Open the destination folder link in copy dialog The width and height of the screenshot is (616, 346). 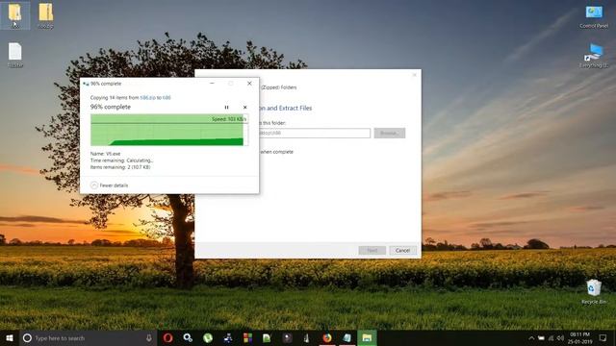click(167, 97)
